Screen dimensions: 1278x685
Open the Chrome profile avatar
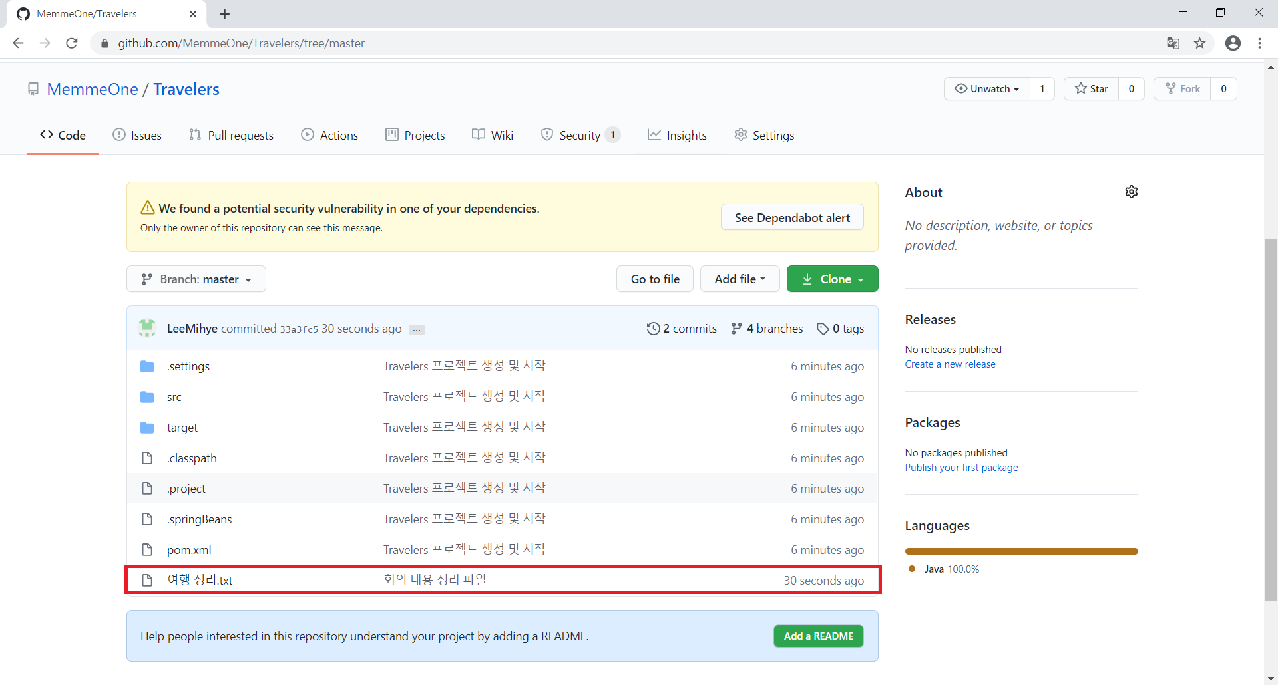(x=1233, y=43)
